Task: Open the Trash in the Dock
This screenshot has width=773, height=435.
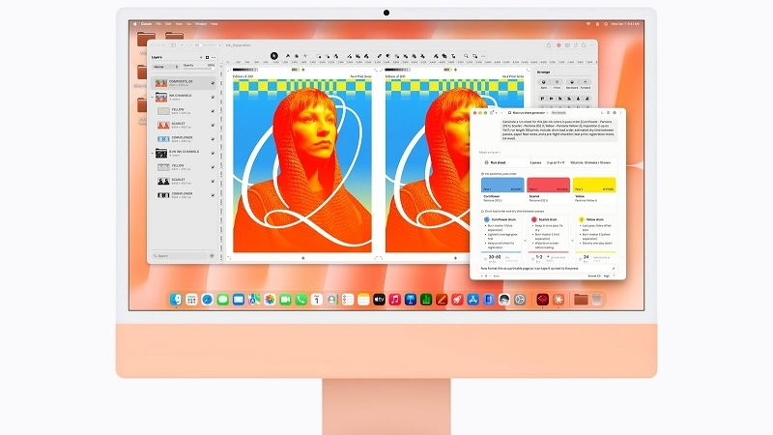Action: point(596,300)
